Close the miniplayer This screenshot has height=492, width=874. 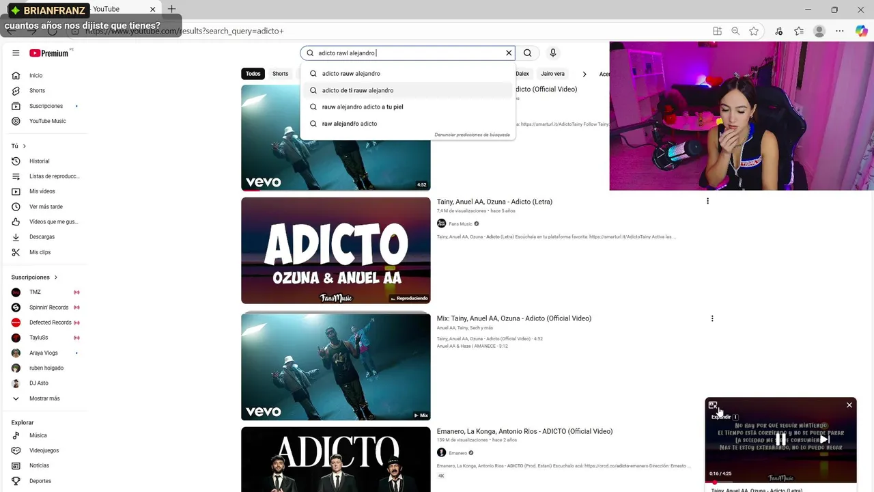(x=849, y=405)
